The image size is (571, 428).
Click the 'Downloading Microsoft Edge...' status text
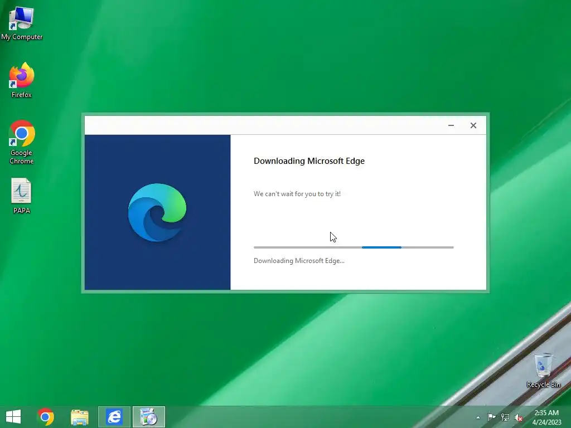(299, 261)
